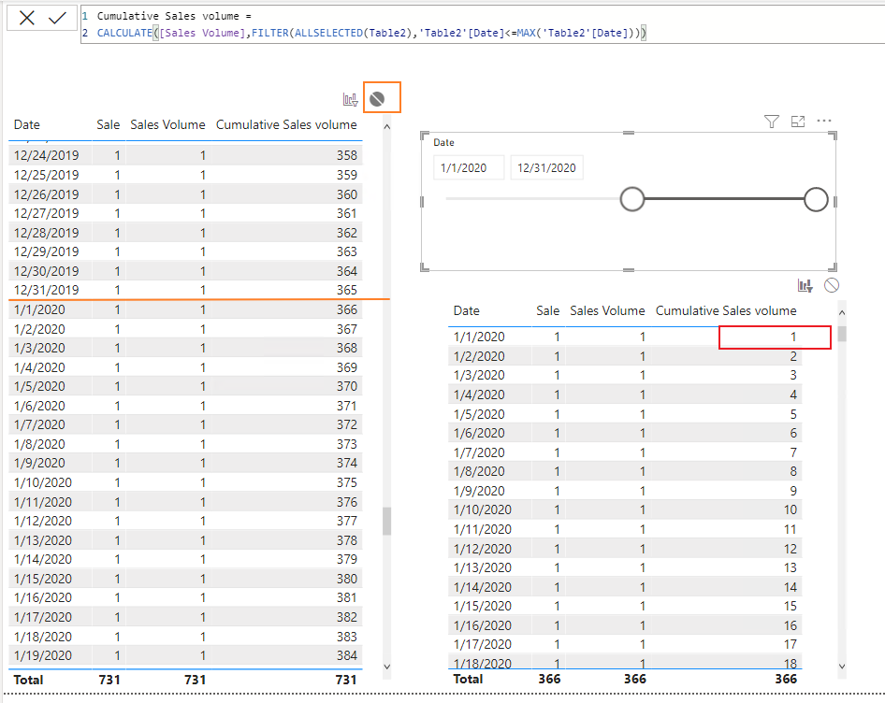The width and height of the screenshot is (885, 703).
Task: Click the right table scrollbar thumb
Action: tap(842, 334)
